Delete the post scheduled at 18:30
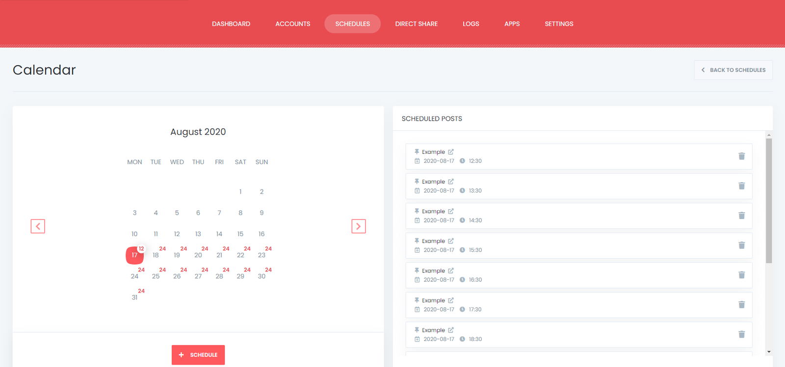 [x=741, y=335]
